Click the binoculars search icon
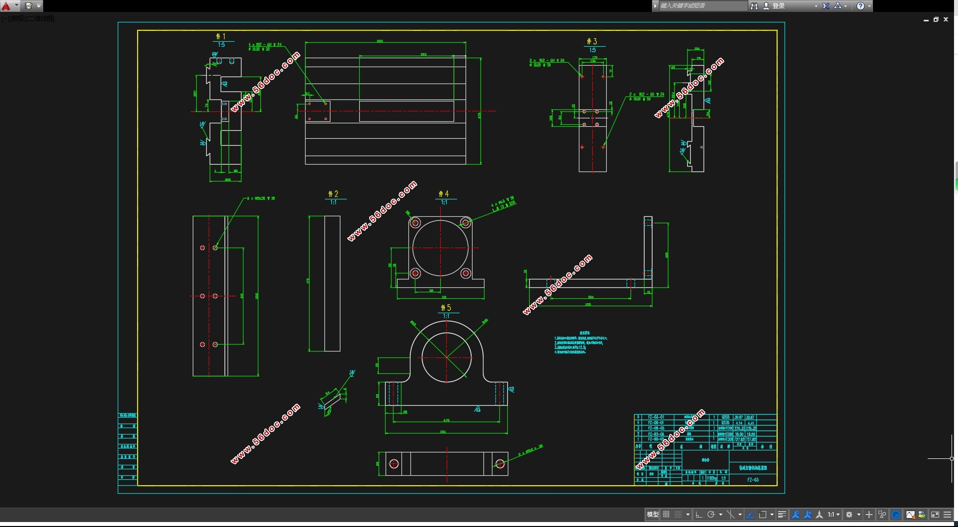The image size is (958, 527). click(754, 6)
